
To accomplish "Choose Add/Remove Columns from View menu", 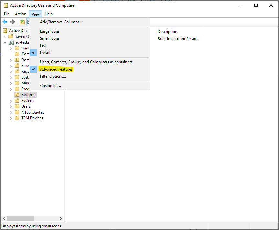I will point(61,22).
